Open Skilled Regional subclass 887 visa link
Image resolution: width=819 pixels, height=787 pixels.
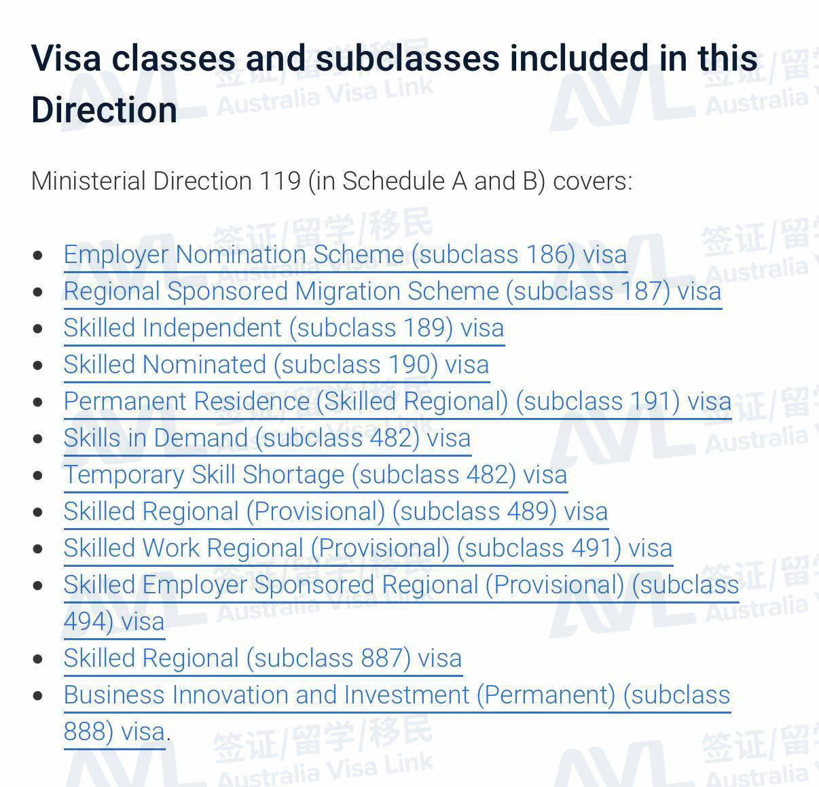(x=263, y=659)
